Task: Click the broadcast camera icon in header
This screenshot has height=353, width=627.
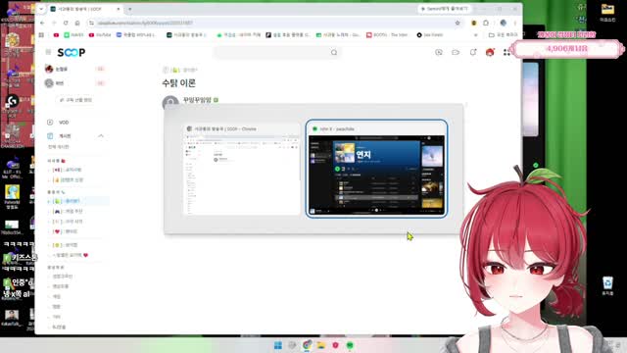Action: click(456, 52)
